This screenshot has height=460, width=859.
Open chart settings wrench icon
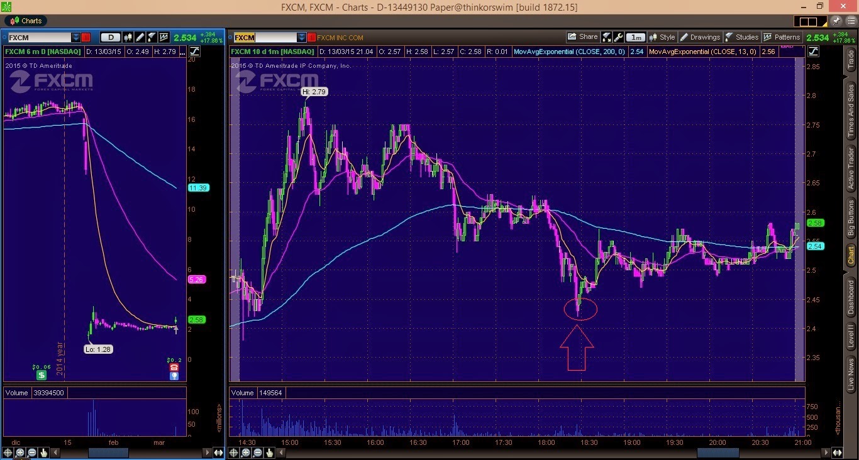(618, 37)
